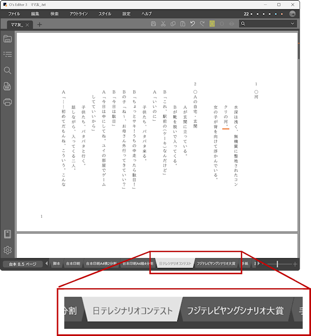Open the スタイル menu
311x336 pixels.
click(x=104, y=13)
